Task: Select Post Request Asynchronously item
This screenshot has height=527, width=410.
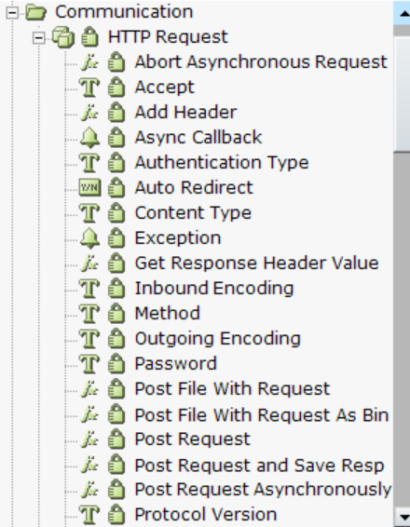Action: 263,490
